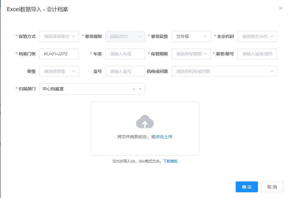Clear the 归属部门 selection with the x icon
This screenshot has width=289, height=198.
(134, 89)
